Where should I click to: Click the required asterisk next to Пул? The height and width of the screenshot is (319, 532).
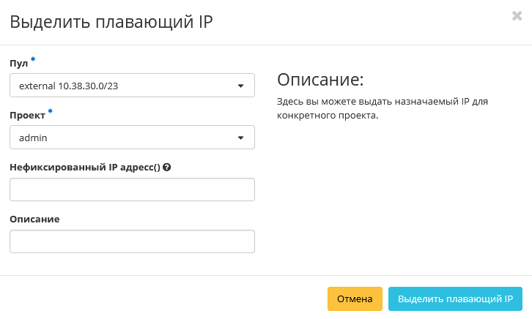coord(33,61)
